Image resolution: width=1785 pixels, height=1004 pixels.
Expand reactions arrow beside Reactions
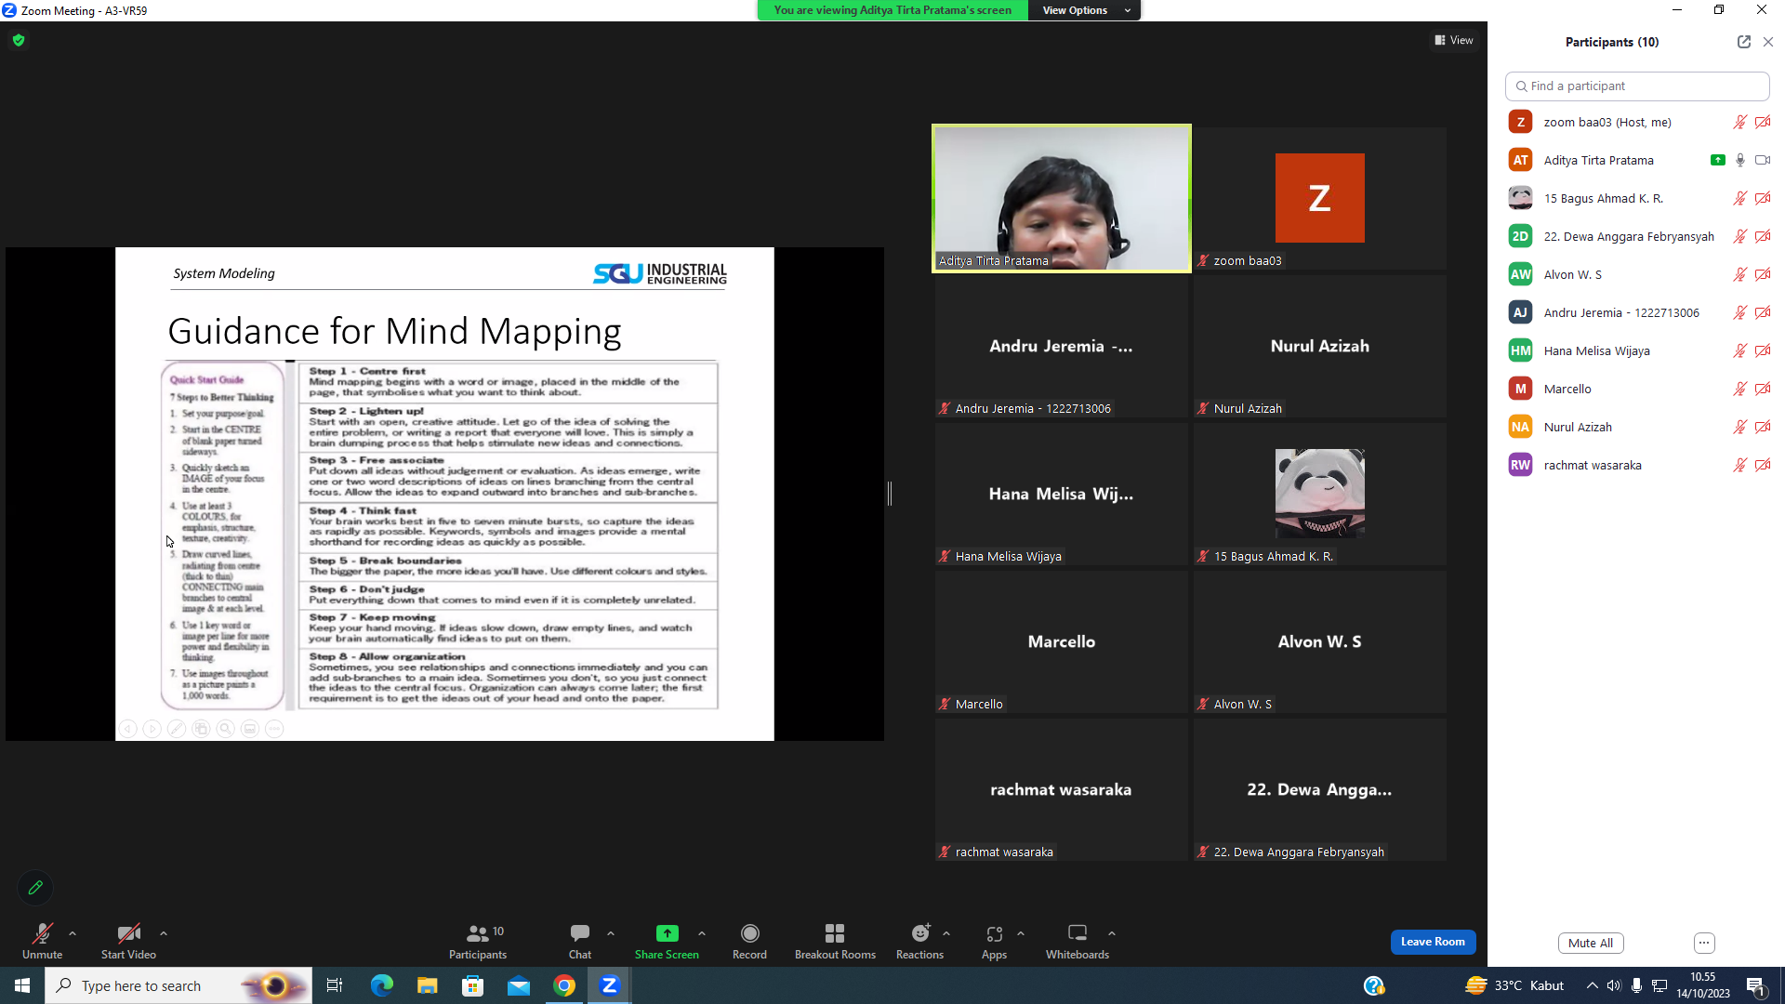946,933
